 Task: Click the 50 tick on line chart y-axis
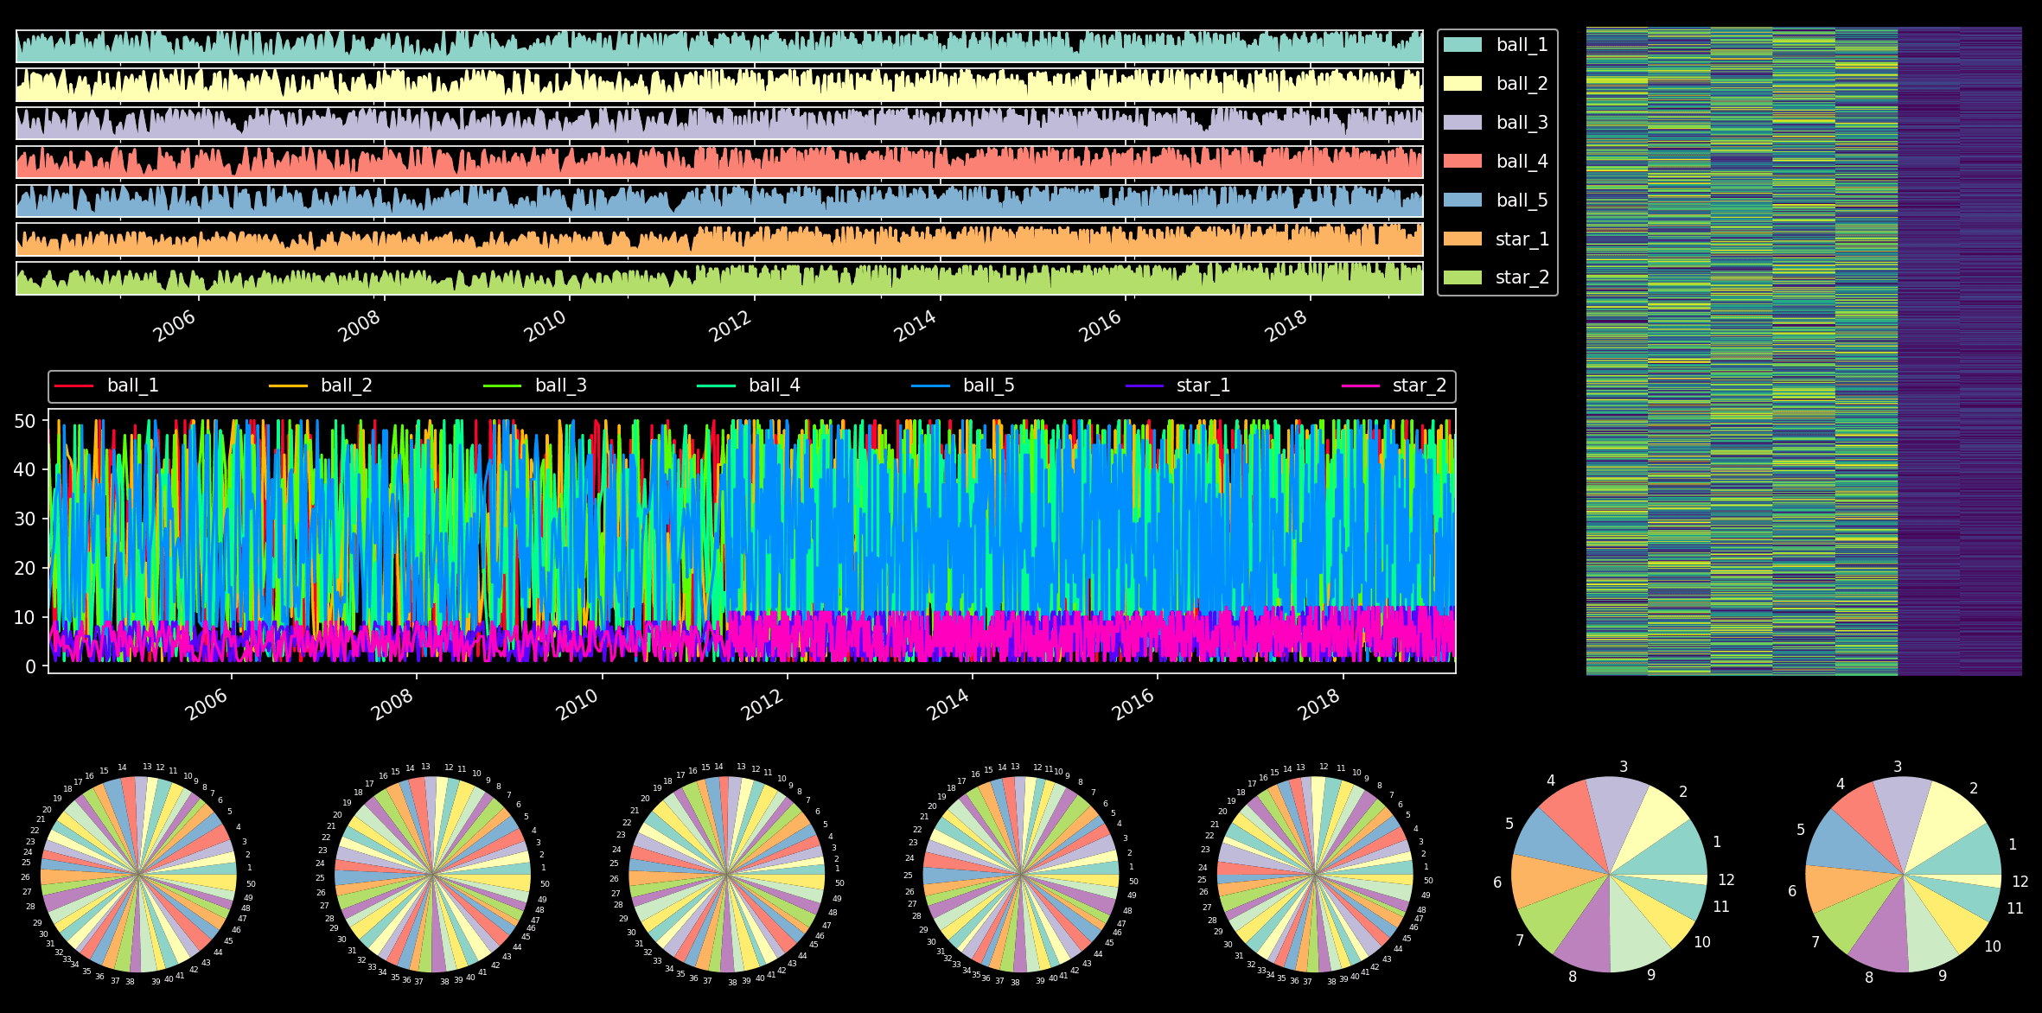(25, 422)
